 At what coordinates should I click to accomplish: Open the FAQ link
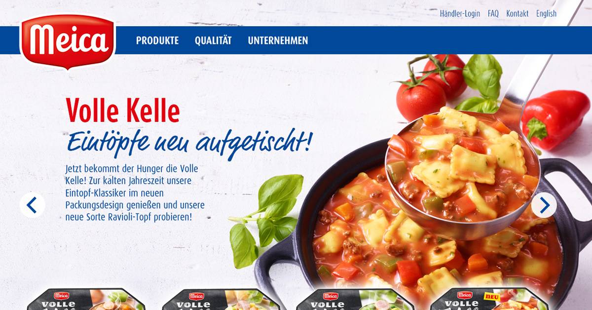tap(493, 14)
